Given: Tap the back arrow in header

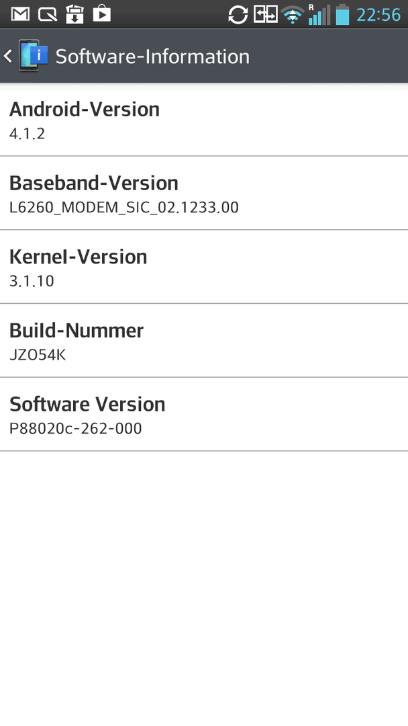Looking at the screenshot, I should (x=8, y=56).
